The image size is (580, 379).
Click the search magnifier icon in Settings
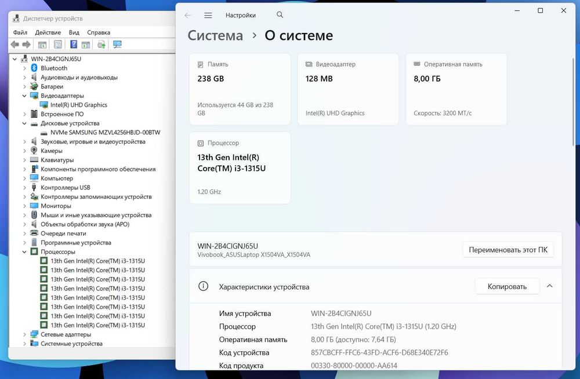pos(280,15)
